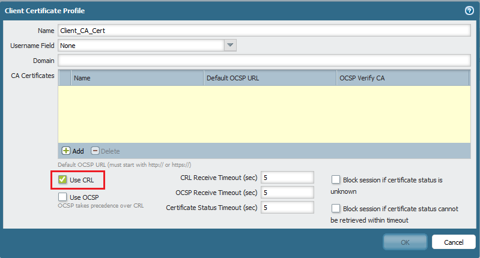This screenshot has width=480, height=258.
Task: Click the OCSP Verify CA column header
Action: 403,78
